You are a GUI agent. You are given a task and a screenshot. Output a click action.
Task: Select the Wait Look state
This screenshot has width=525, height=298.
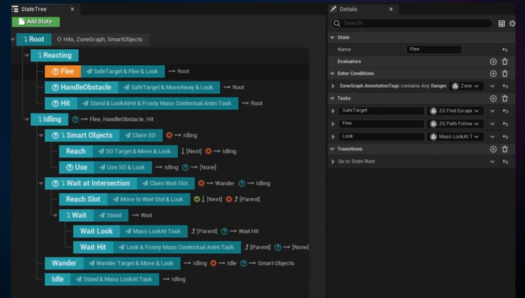pos(97,232)
